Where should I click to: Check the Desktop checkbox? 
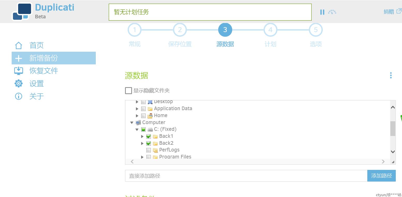(143, 102)
